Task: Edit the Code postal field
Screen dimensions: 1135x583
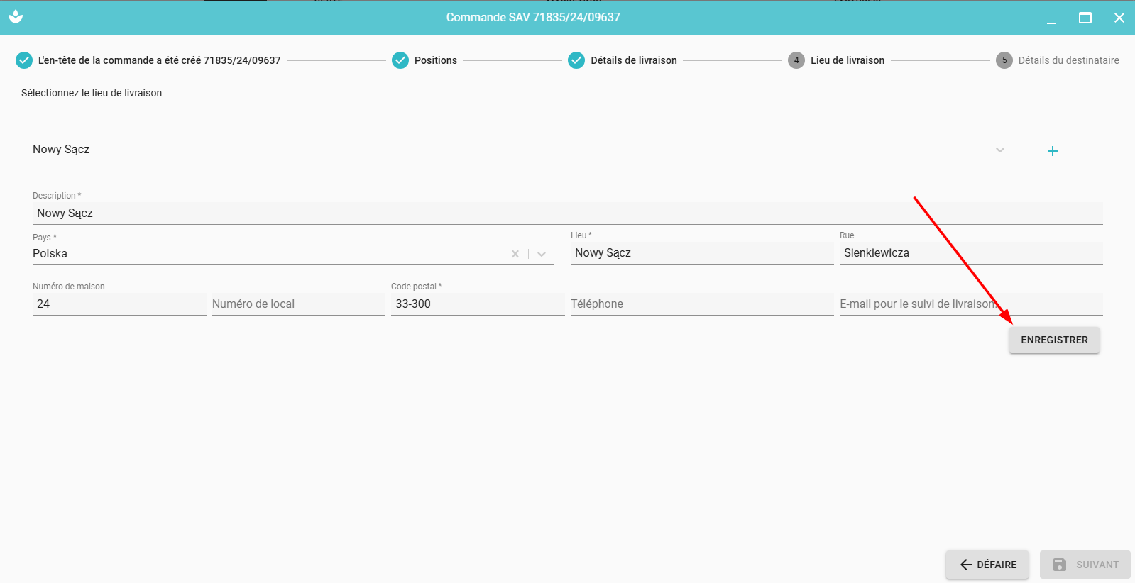Action: tap(477, 304)
